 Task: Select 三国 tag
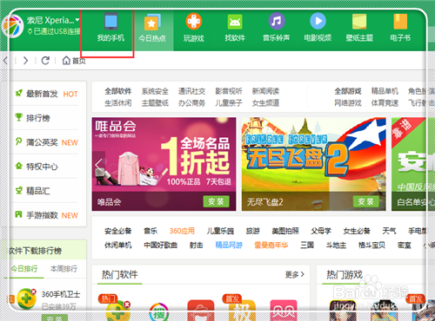pyautogui.click(x=307, y=246)
